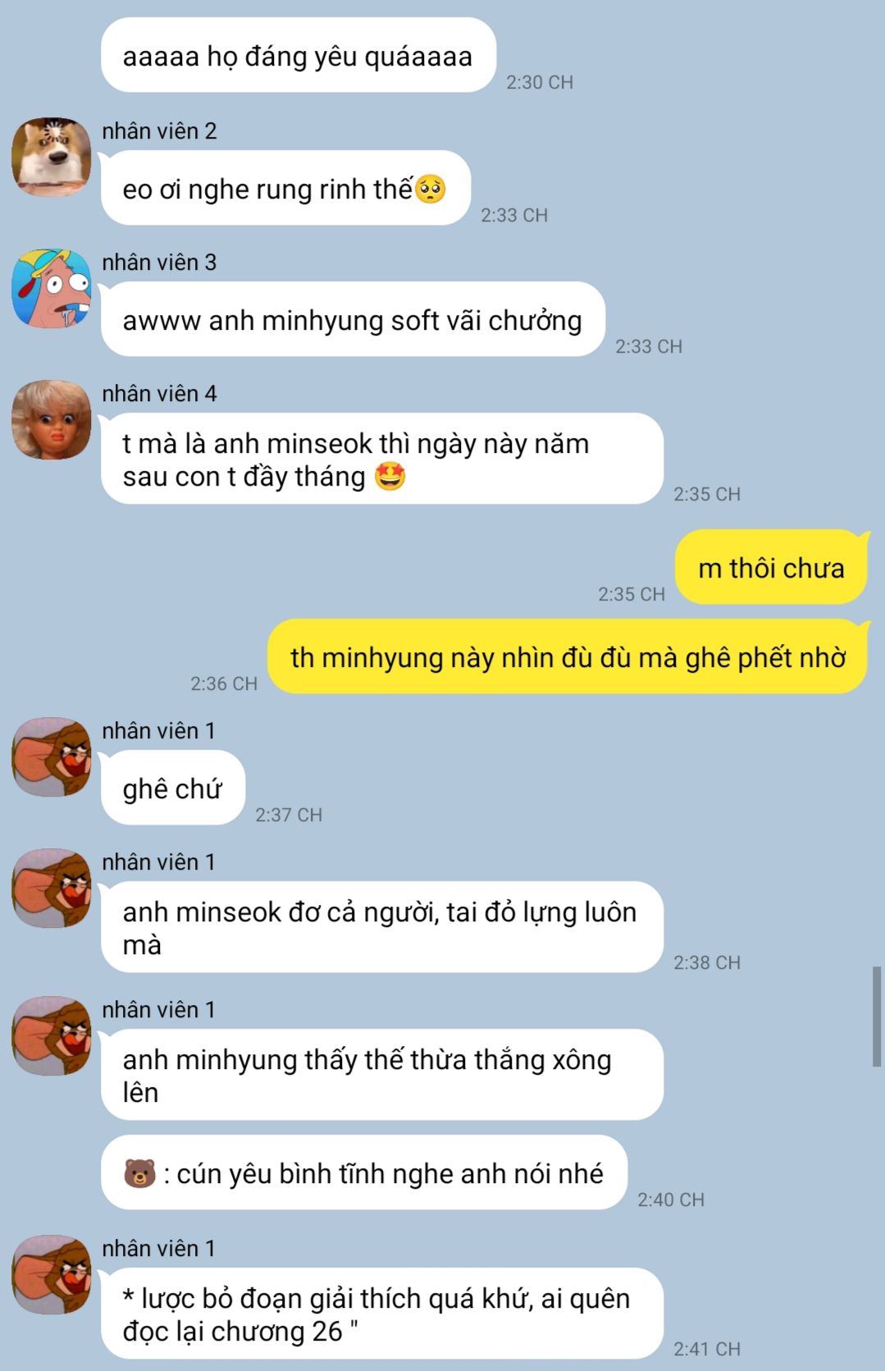Tap nhân viên 1 avatar beside 'anh minseok đơ' message
Viewport: 885px width, 1371px height.
click(x=52, y=888)
